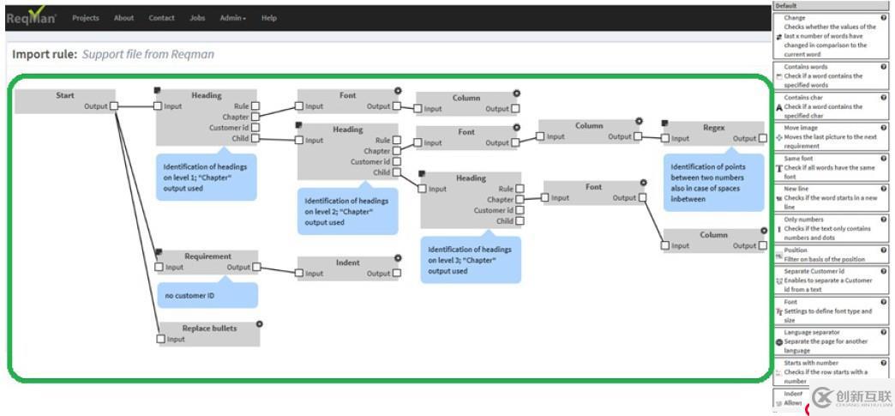895x416 pixels.
Task: Select the Requirement node header
Action: (x=207, y=256)
